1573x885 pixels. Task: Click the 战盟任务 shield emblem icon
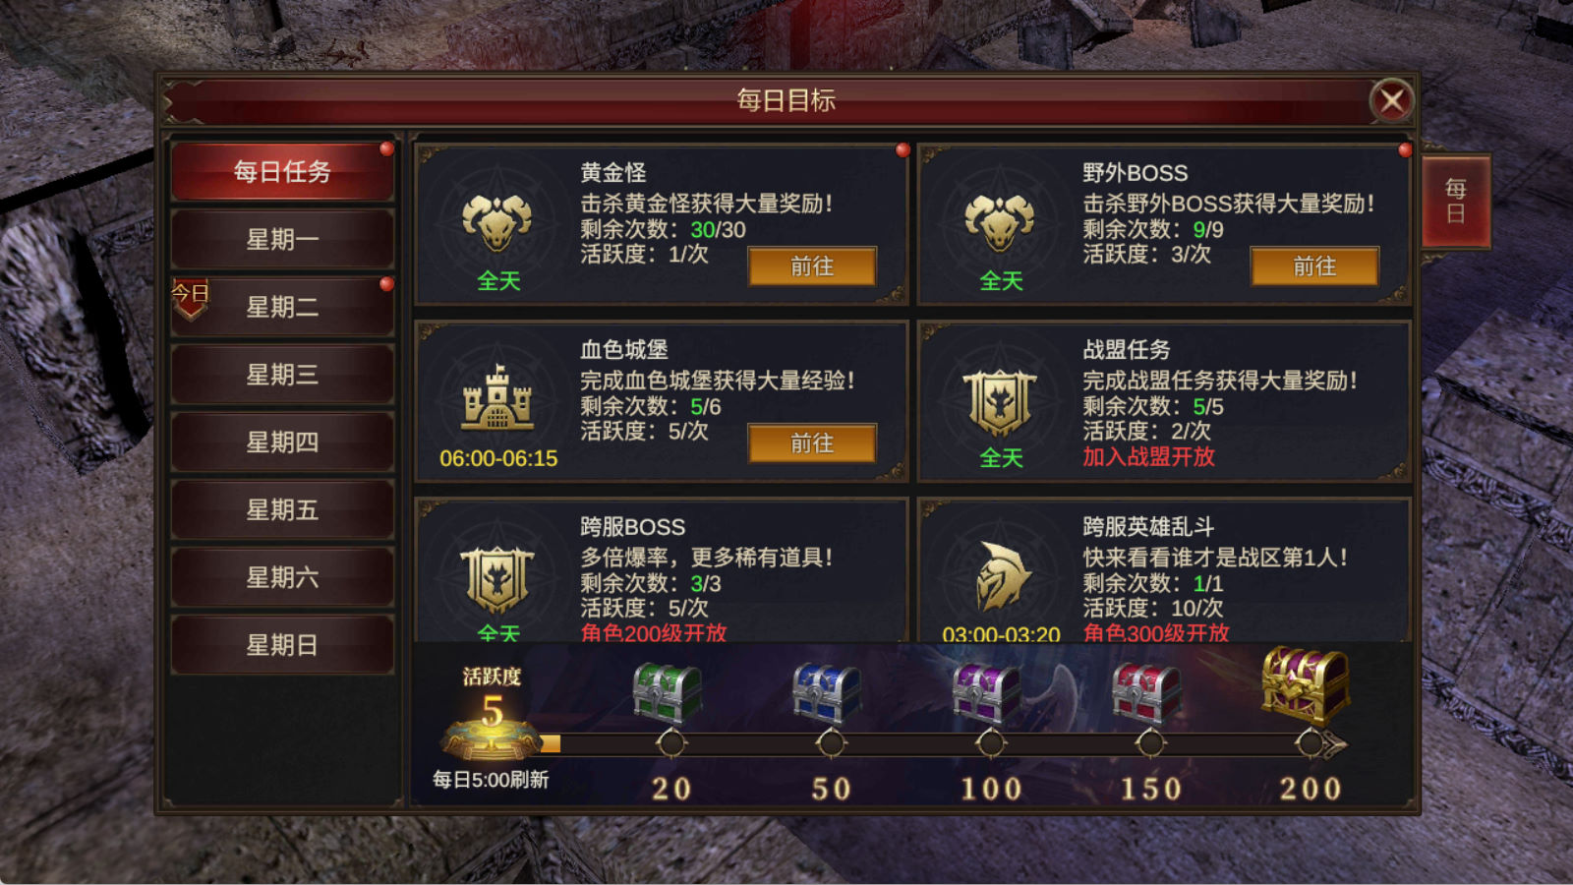1001,402
